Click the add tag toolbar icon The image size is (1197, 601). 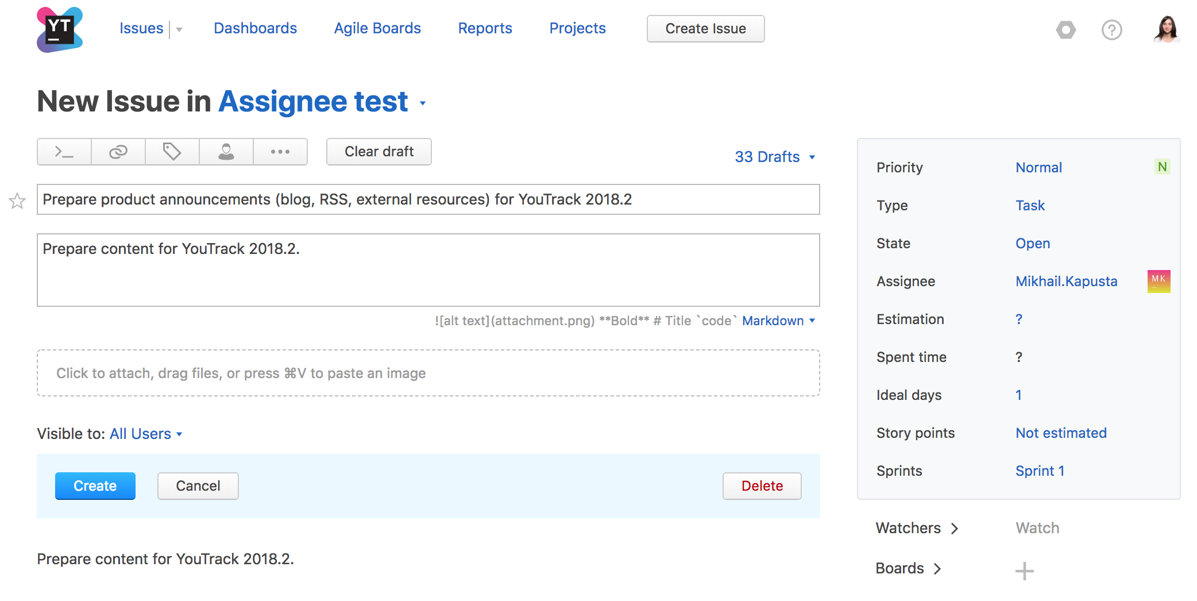point(172,152)
